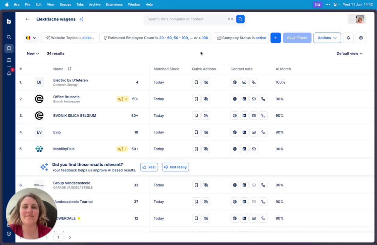Open list settings gear button

[361, 38]
